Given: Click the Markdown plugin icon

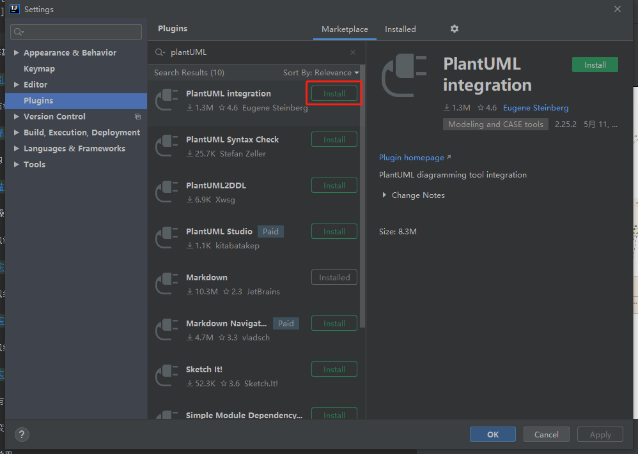Looking at the screenshot, I should tap(167, 284).
